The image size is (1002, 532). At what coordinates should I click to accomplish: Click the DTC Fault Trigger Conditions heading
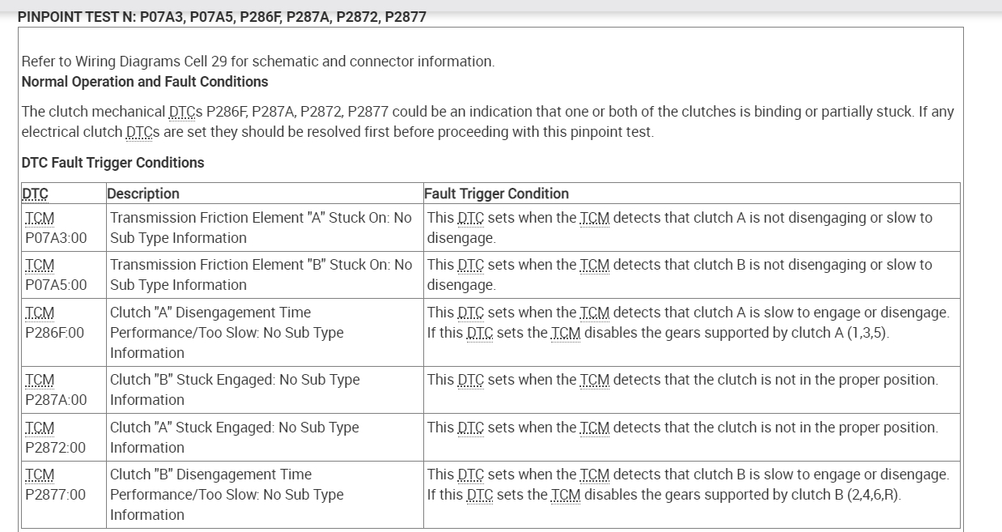point(113,163)
